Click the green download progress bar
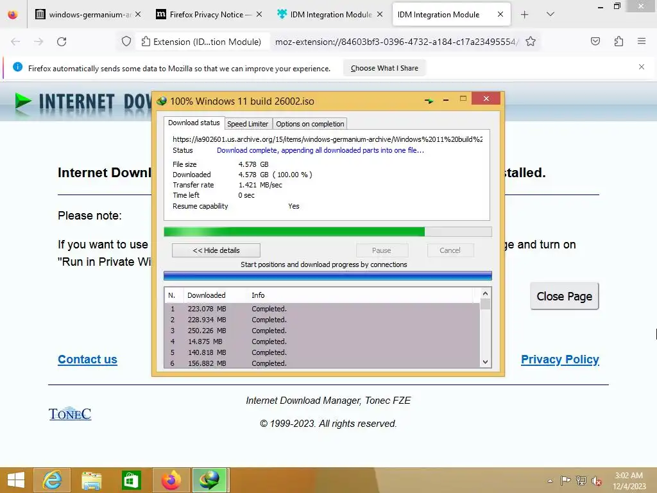The image size is (657, 493). (328, 232)
